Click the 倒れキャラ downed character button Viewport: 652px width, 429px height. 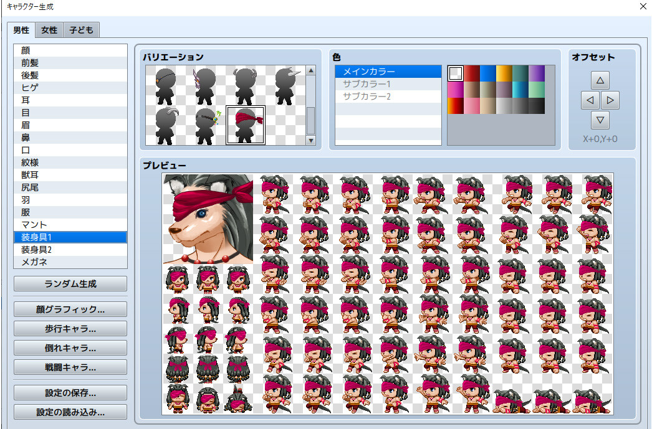pos(70,347)
